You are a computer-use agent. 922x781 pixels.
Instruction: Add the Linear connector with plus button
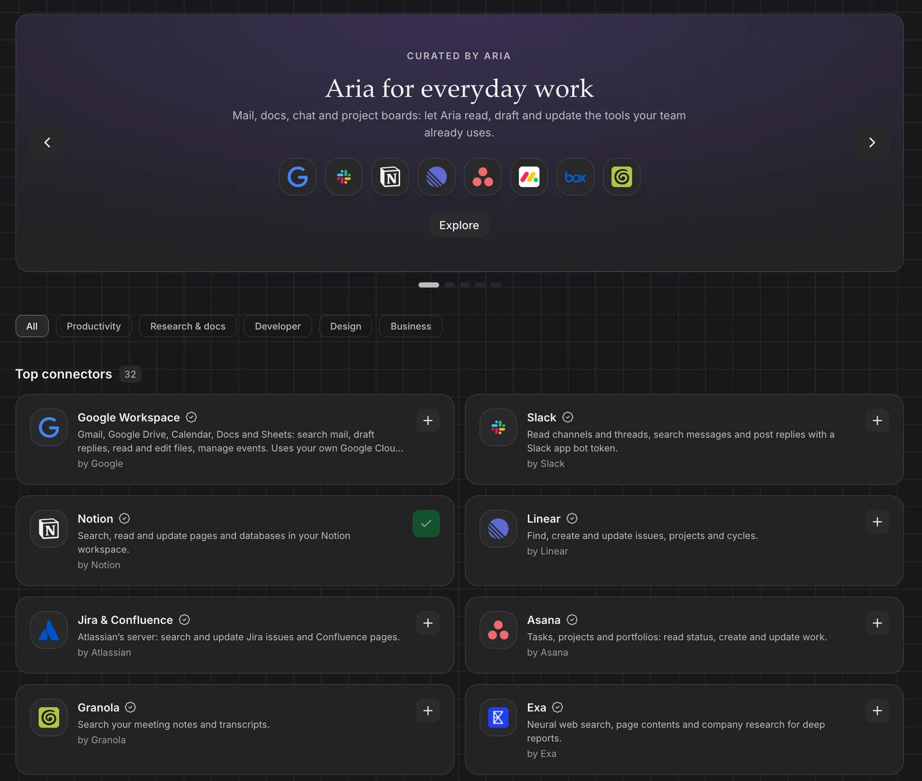[877, 522]
